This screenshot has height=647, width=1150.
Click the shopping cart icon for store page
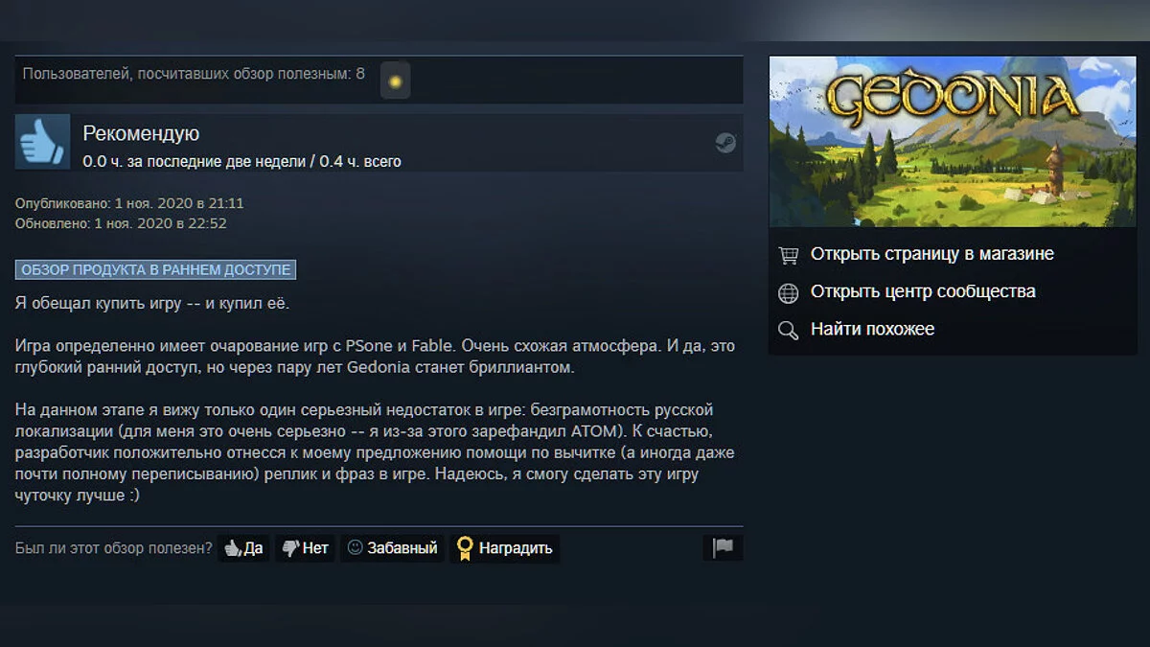tap(788, 255)
